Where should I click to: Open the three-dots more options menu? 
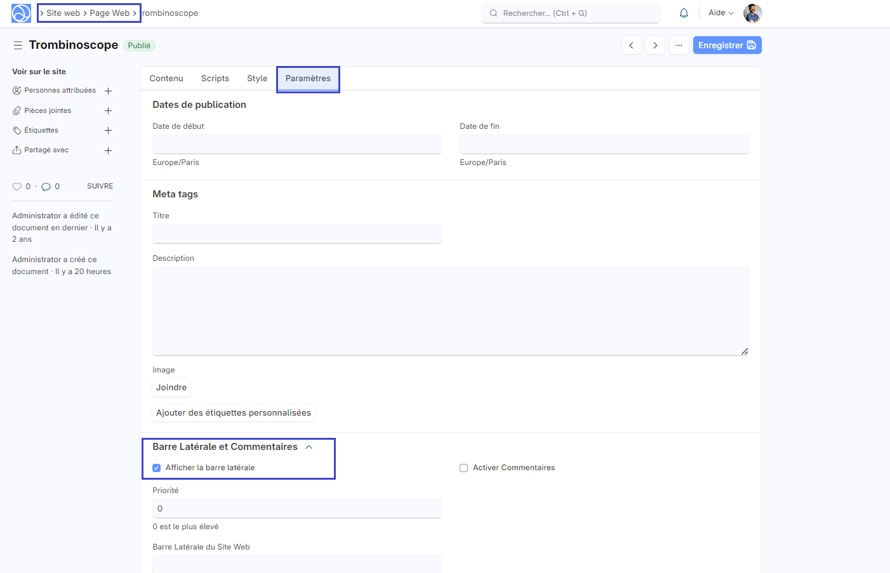tap(679, 45)
